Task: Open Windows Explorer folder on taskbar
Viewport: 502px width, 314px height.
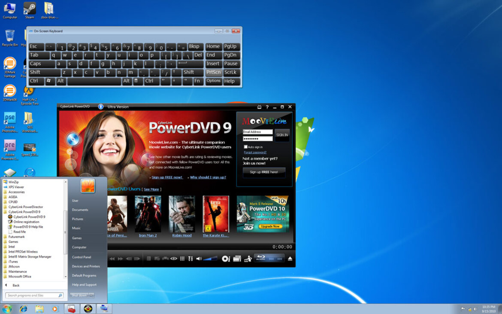Action: click(x=39, y=309)
